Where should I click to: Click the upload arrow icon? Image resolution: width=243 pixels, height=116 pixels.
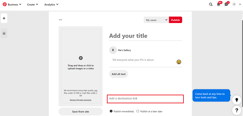(81, 58)
